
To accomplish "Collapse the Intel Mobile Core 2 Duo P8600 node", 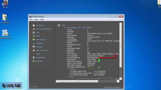I will click(65, 28).
